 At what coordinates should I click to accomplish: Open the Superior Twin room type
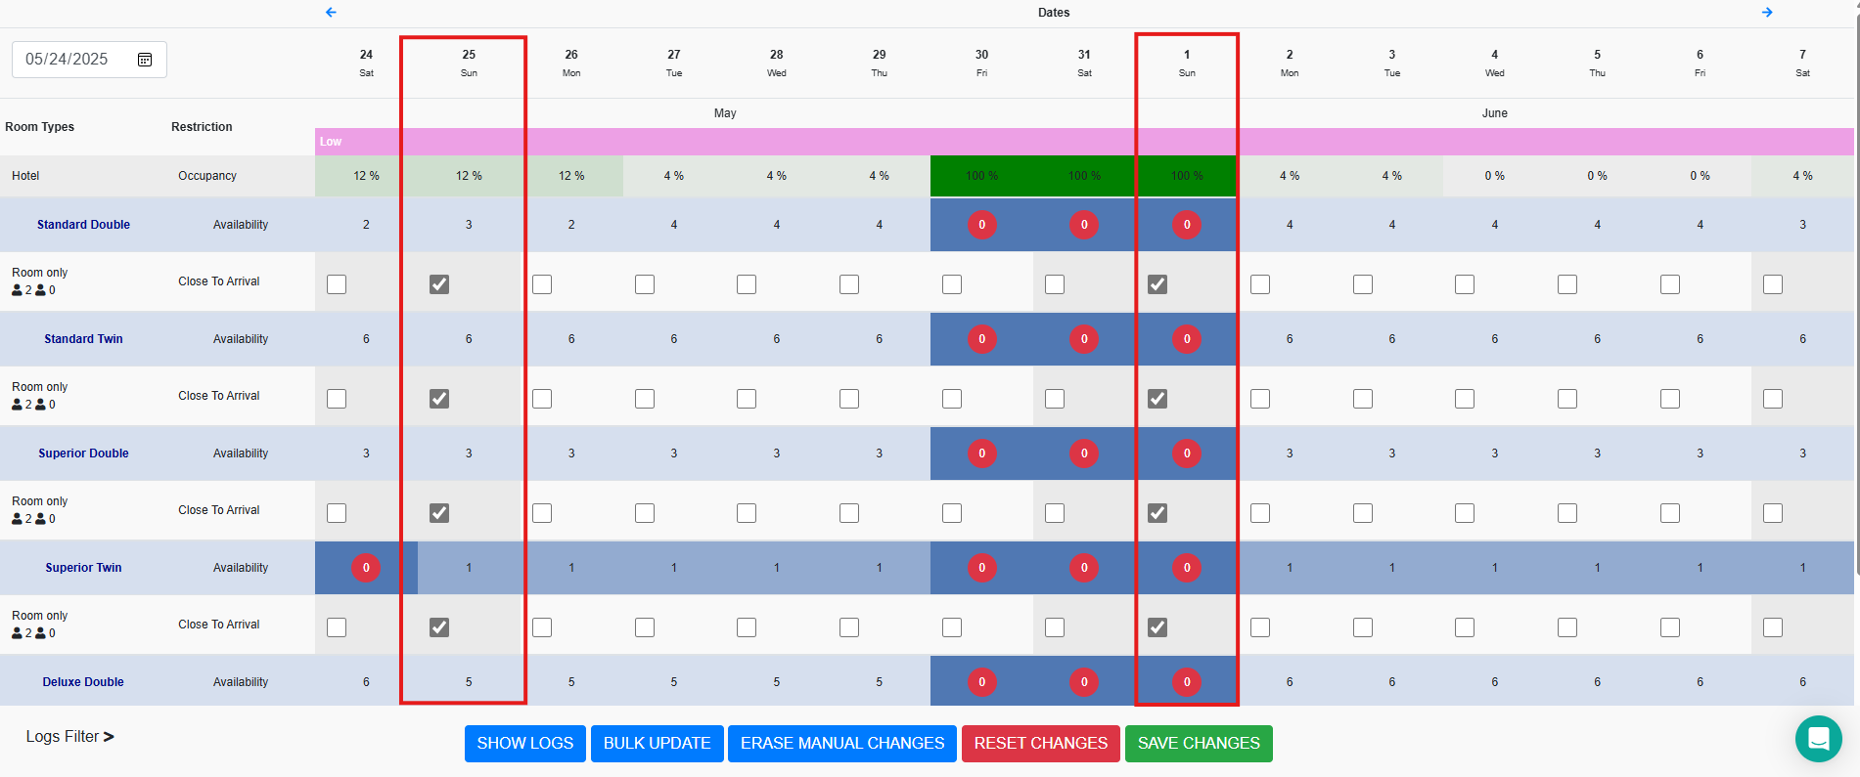pos(83,568)
